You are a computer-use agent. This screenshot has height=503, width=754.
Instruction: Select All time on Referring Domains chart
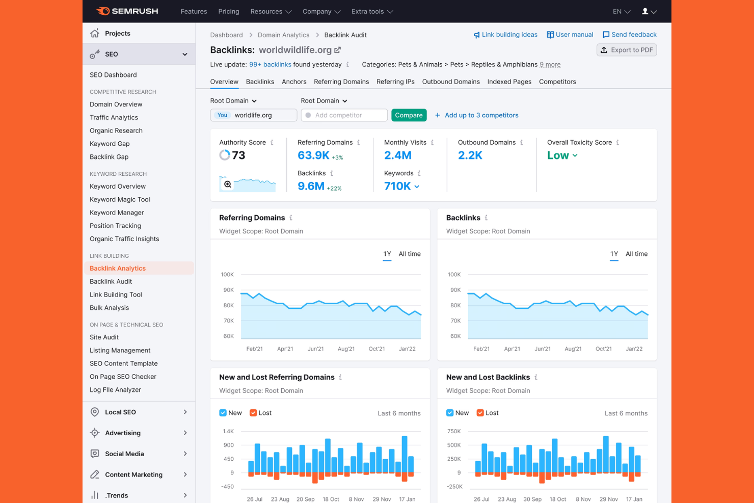point(410,254)
